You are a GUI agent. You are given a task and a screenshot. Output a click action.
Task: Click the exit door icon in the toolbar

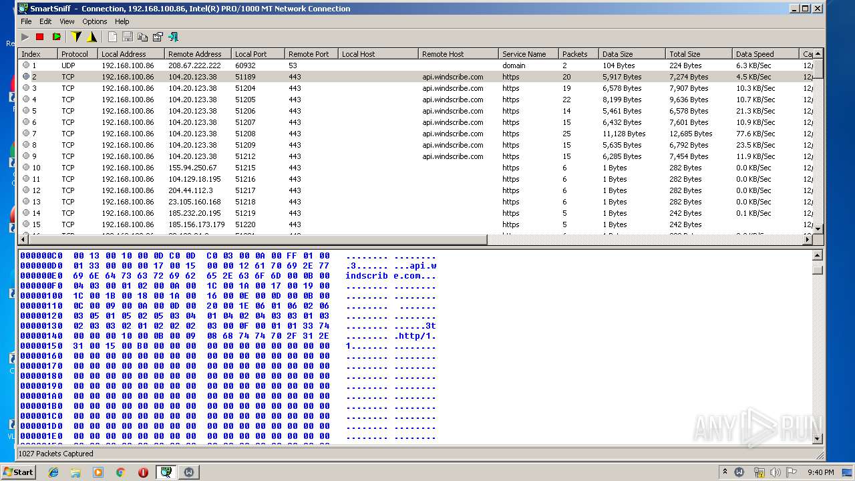[x=173, y=37]
